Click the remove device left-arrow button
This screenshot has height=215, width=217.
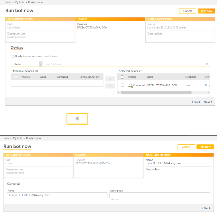[x=110, y=86]
